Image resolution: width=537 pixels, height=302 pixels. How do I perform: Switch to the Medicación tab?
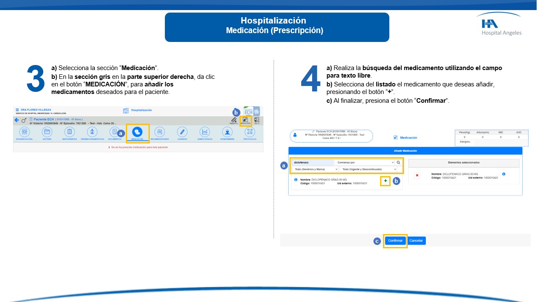[137, 133]
